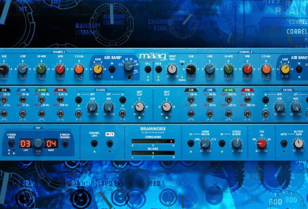The image size is (308, 209).
Task: Flip Channel L MID 1.4k Hz frequency switch
Action: [x=60, y=100]
